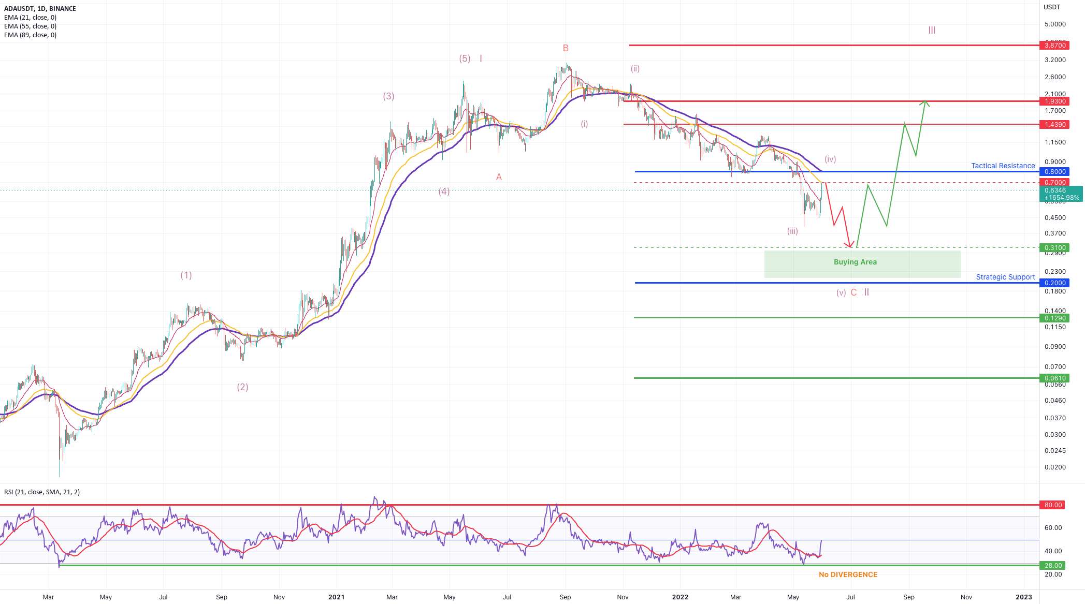Select the No DIVERGENCE orange text
The height and width of the screenshot is (604, 1085).
848,574
